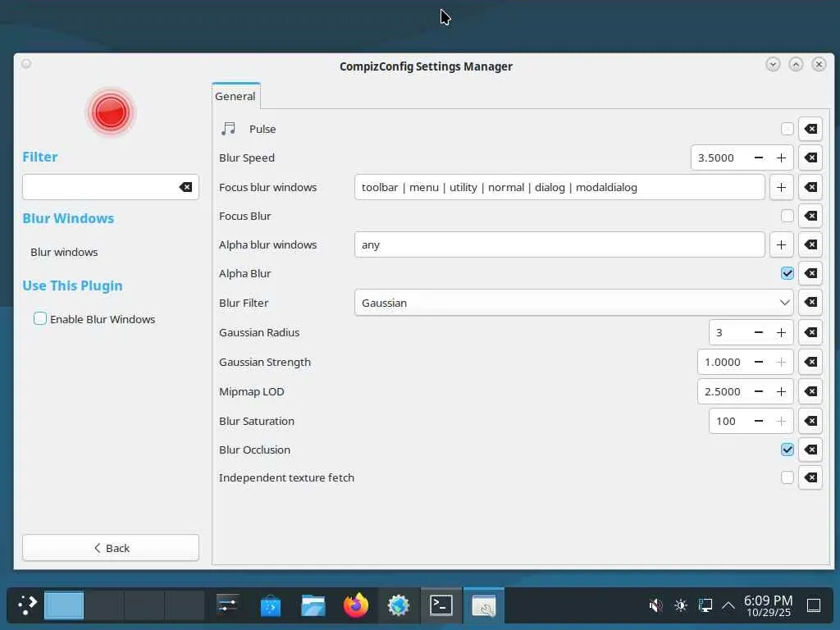
Task: Reset Blur Occlusion to default
Action: pyautogui.click(x=810, y=450)
